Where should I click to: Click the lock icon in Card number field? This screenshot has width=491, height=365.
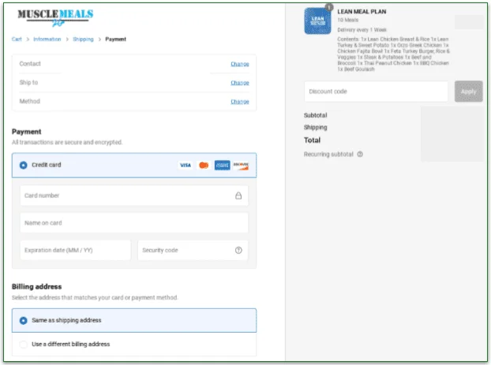(238, 196)
